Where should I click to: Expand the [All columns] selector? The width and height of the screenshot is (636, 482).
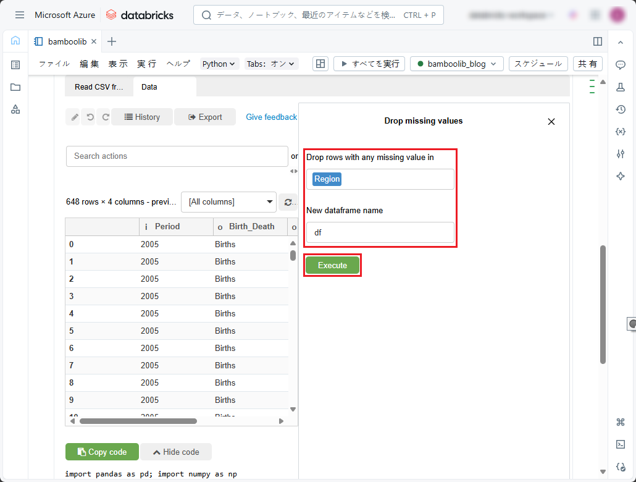(228, 201)
